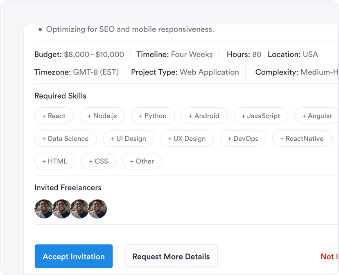
Task: Add the DevOps skill chip
Action: coord(243,139)
